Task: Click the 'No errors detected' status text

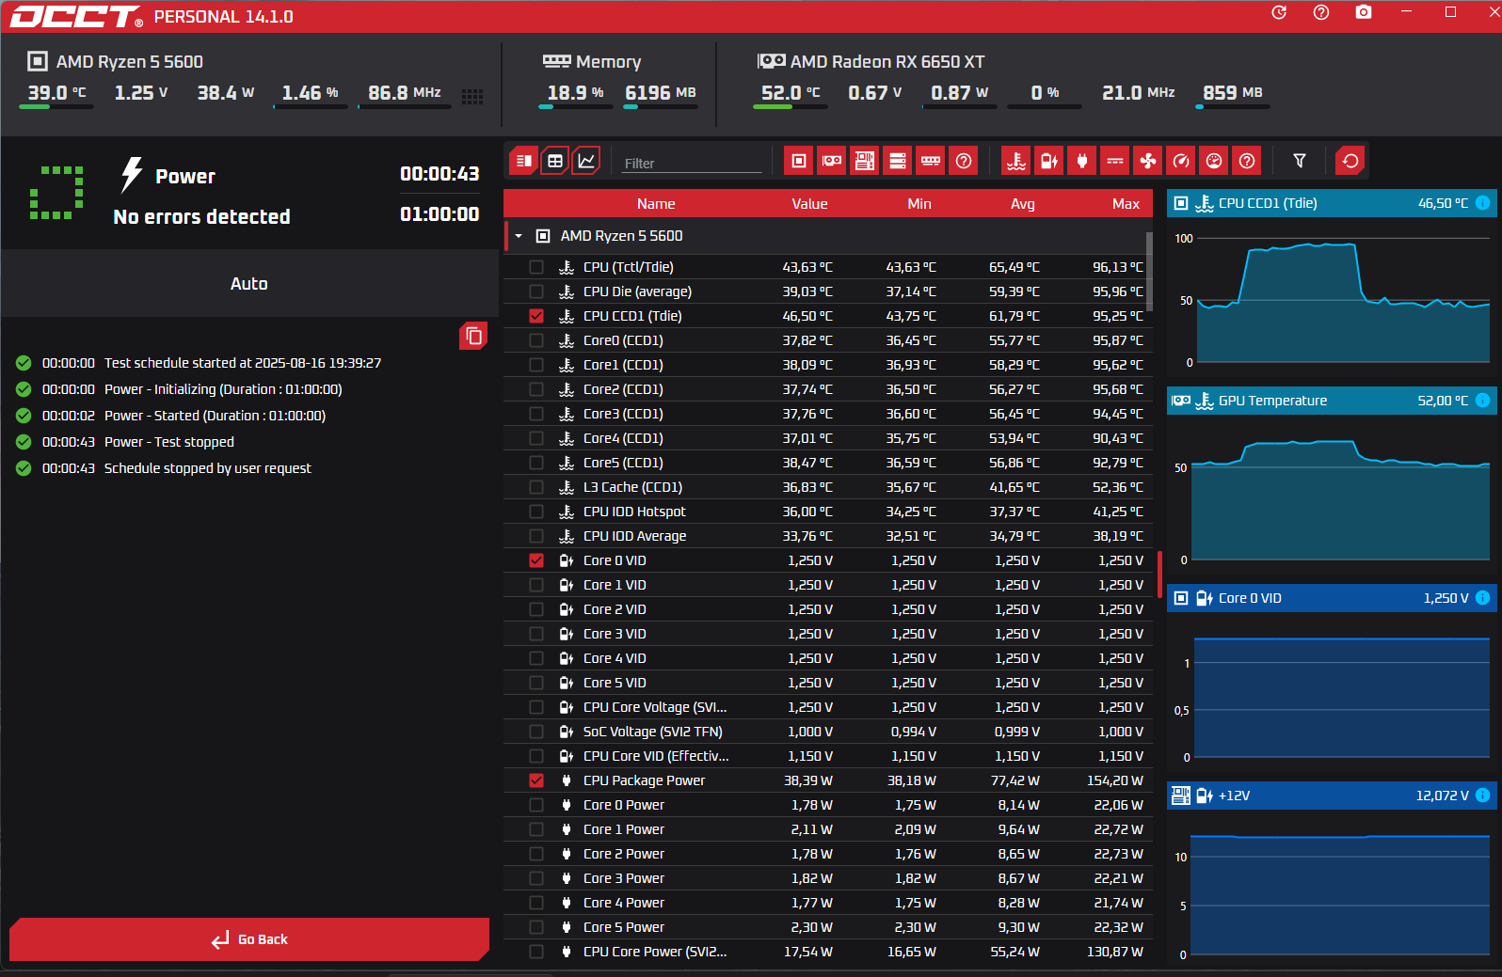Action: (201, 216)
